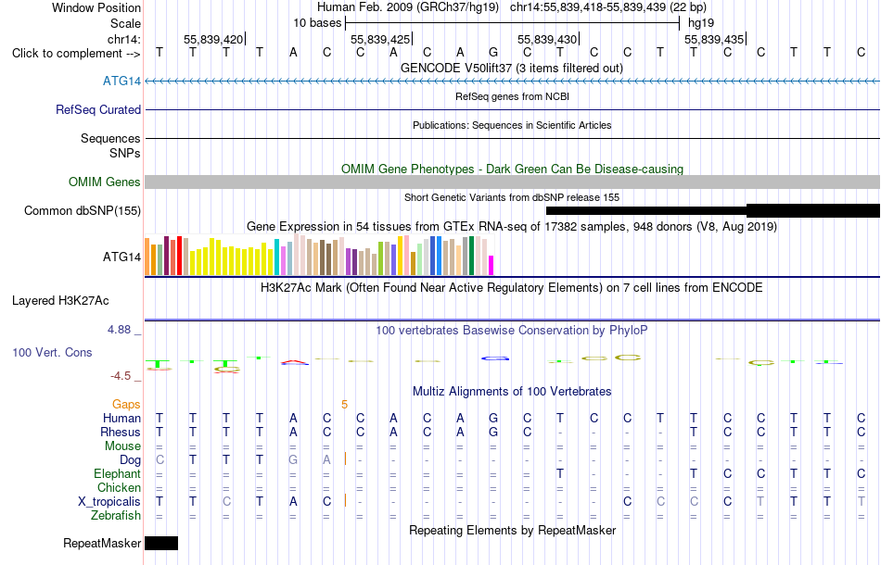
Task: Click the gray OMIM gene bar
Action: point(512,182)
